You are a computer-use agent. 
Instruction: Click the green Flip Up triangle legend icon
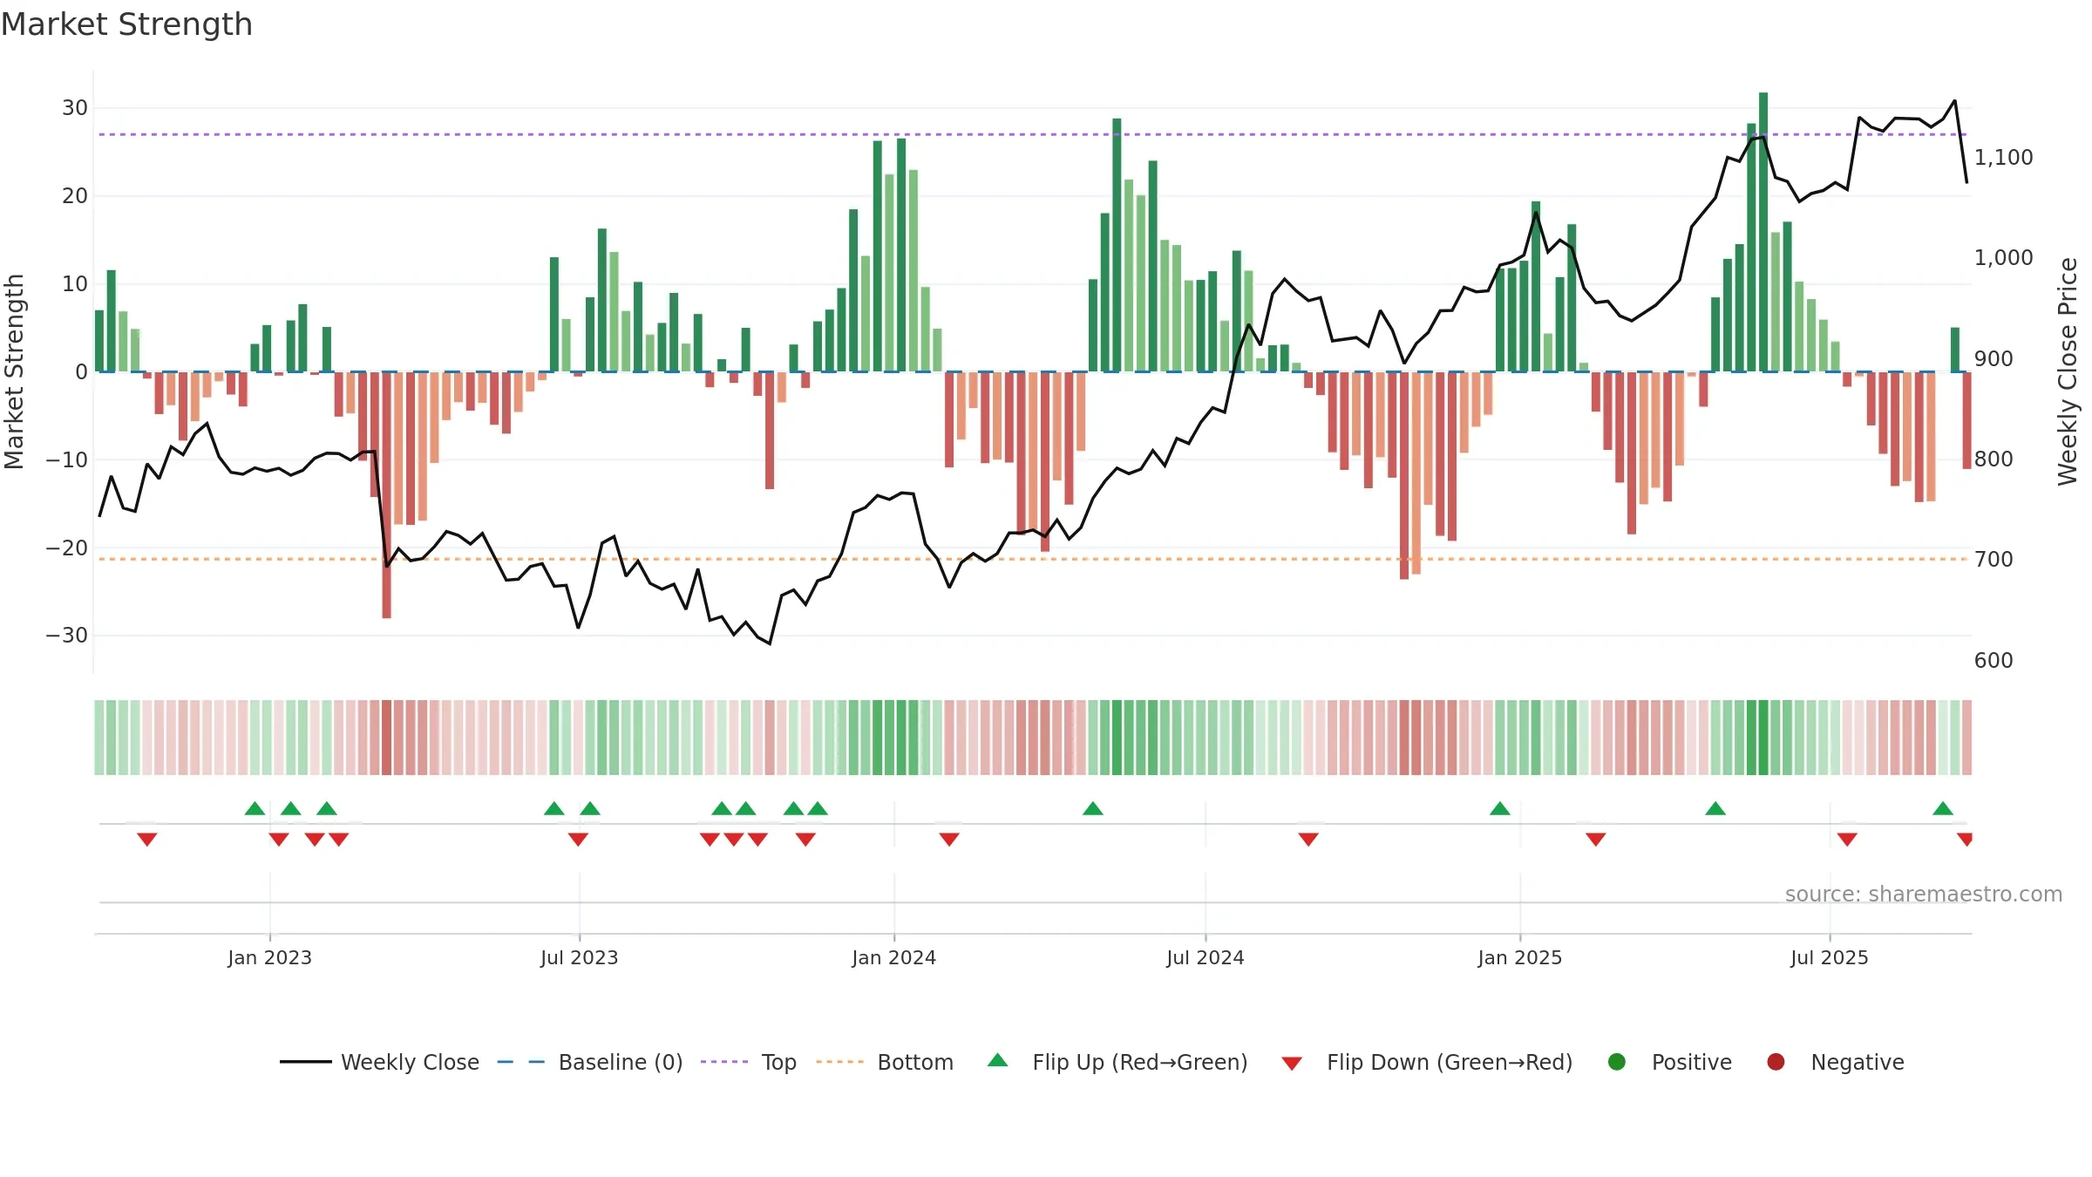pos(998,1060)
